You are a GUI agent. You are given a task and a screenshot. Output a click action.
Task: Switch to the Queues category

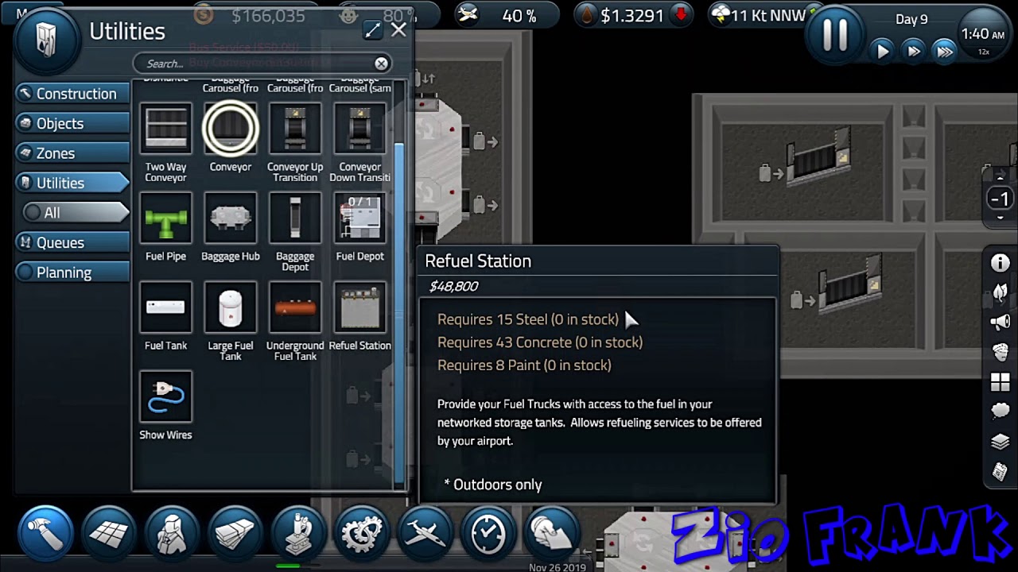pyautogui.click(x=72, y=242)
